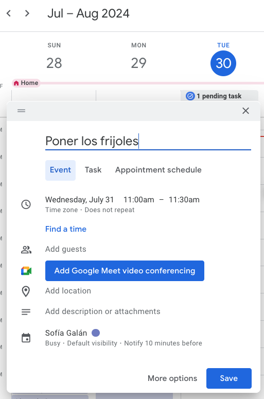
Task: Click the calendar icon beside Sofía Galán
Action: coord(26,338)
